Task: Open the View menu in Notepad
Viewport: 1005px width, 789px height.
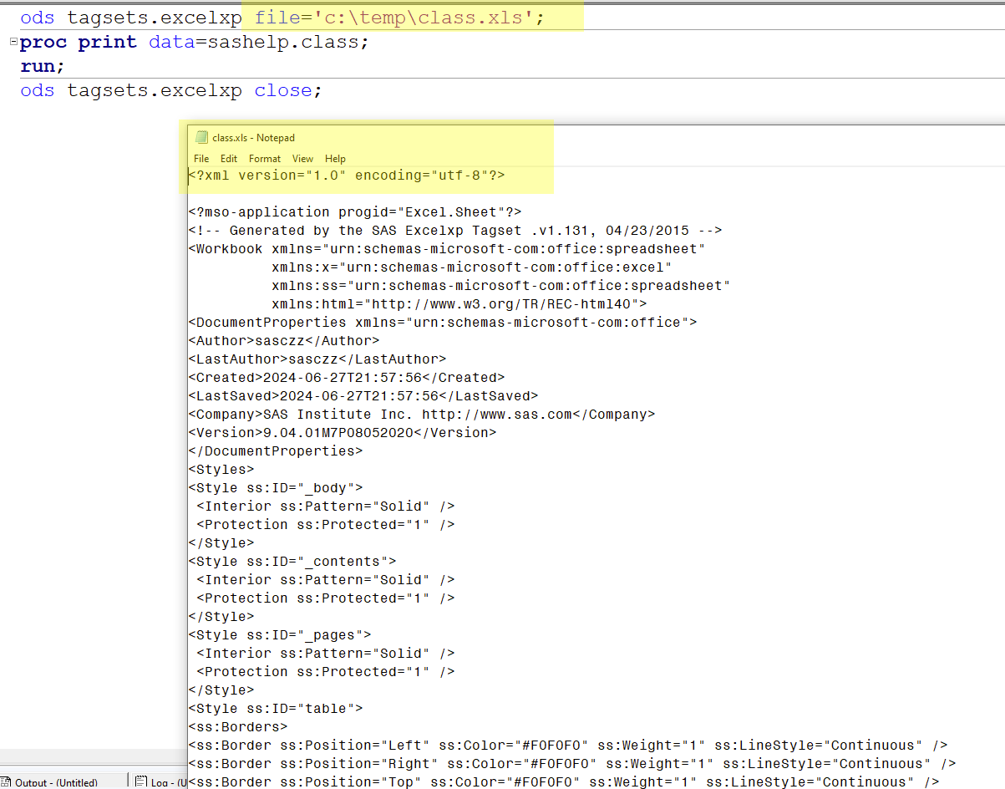Action: (x=302, y=158)
